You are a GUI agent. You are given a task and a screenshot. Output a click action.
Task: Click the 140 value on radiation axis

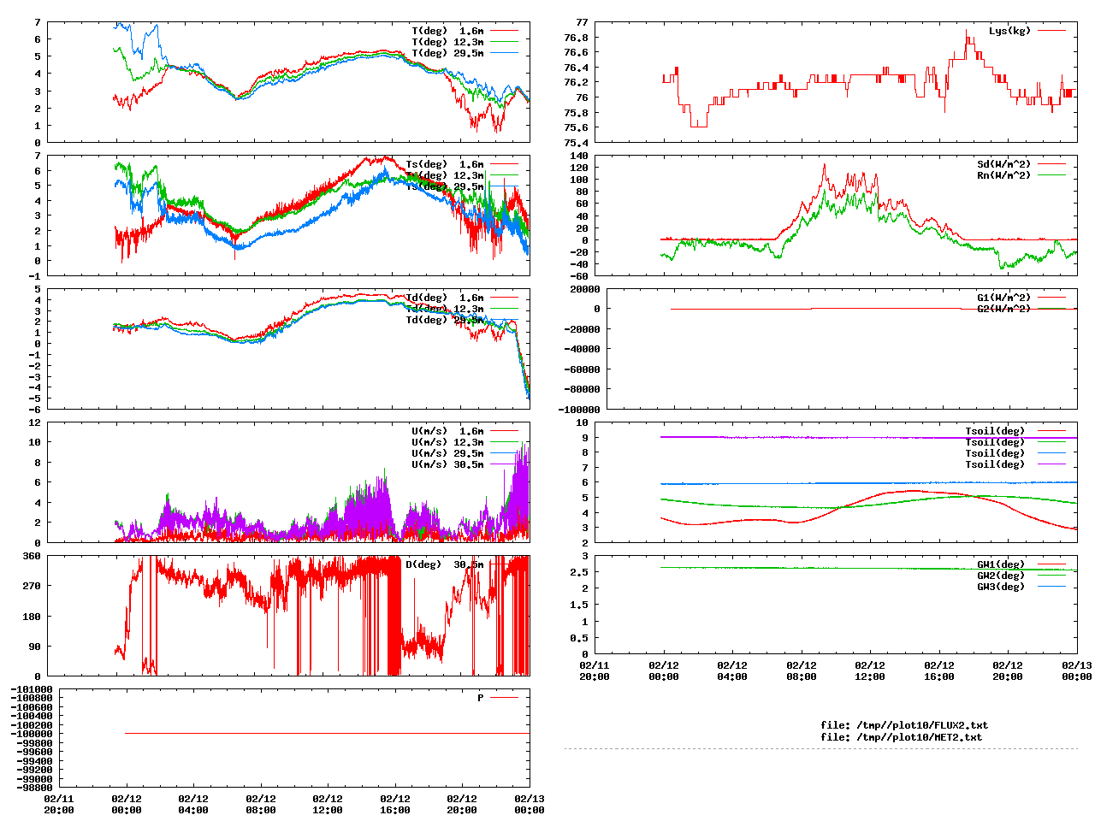click(579, 156)
